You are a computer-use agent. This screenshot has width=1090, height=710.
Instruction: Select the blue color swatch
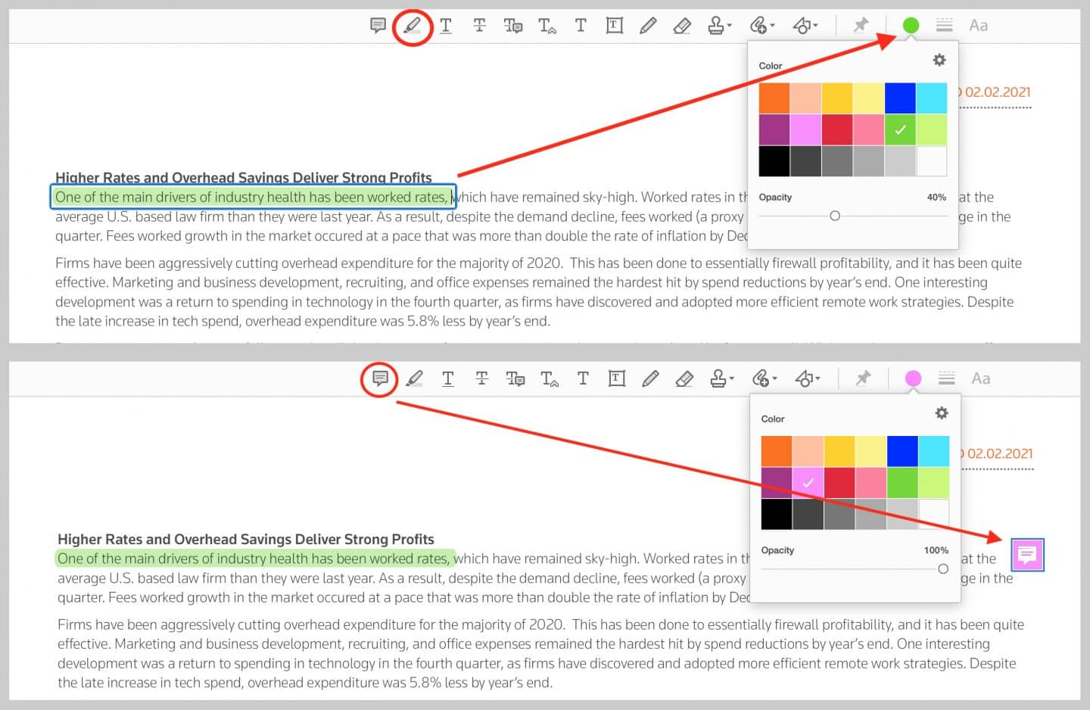[900, 97]
